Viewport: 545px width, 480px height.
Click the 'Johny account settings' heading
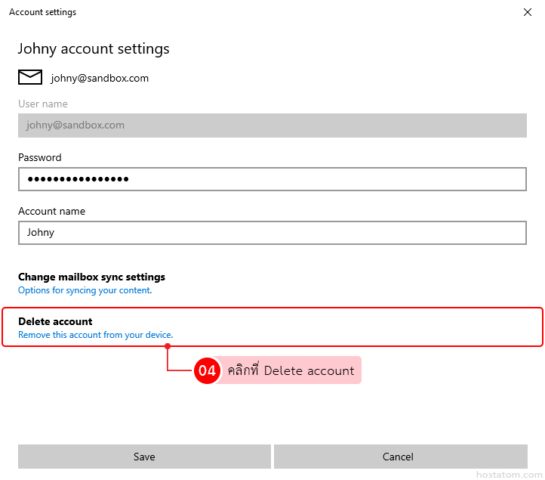(94, 49)
